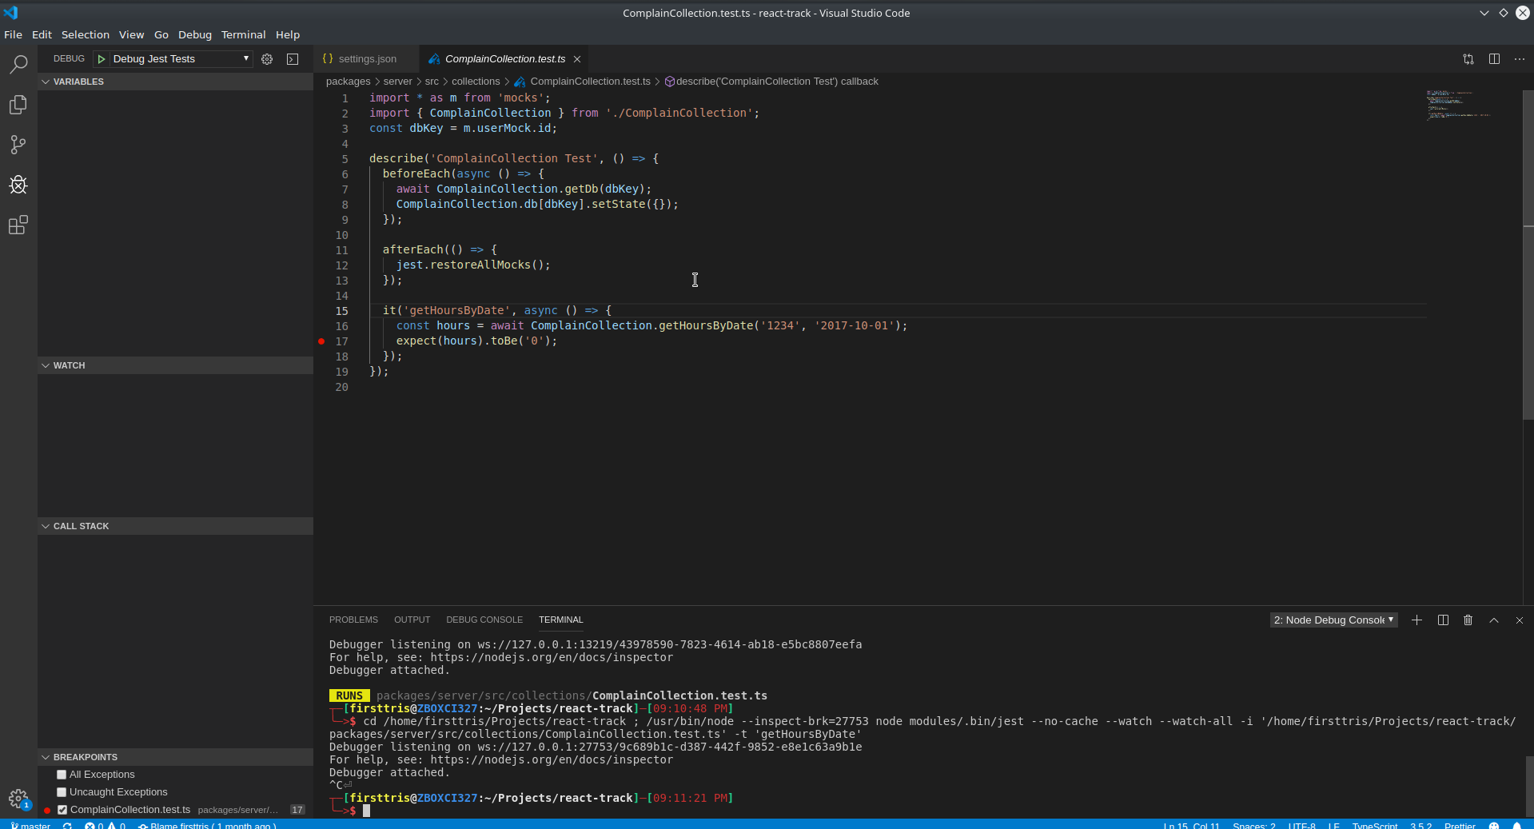Viewport: 1534px width, 829px height.
Task: Open the Extensions view
Action: (x=18, y=225)
